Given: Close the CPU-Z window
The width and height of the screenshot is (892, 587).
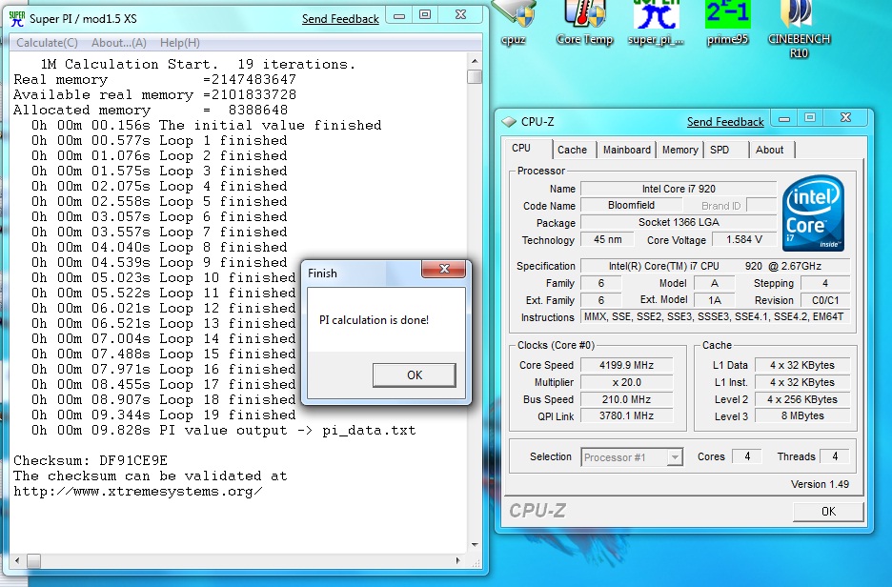Looking at the screenshot, I should coord(846,119).
